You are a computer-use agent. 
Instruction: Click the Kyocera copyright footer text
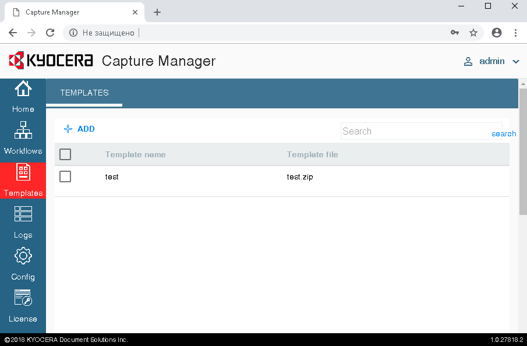(x=66, y=340)
